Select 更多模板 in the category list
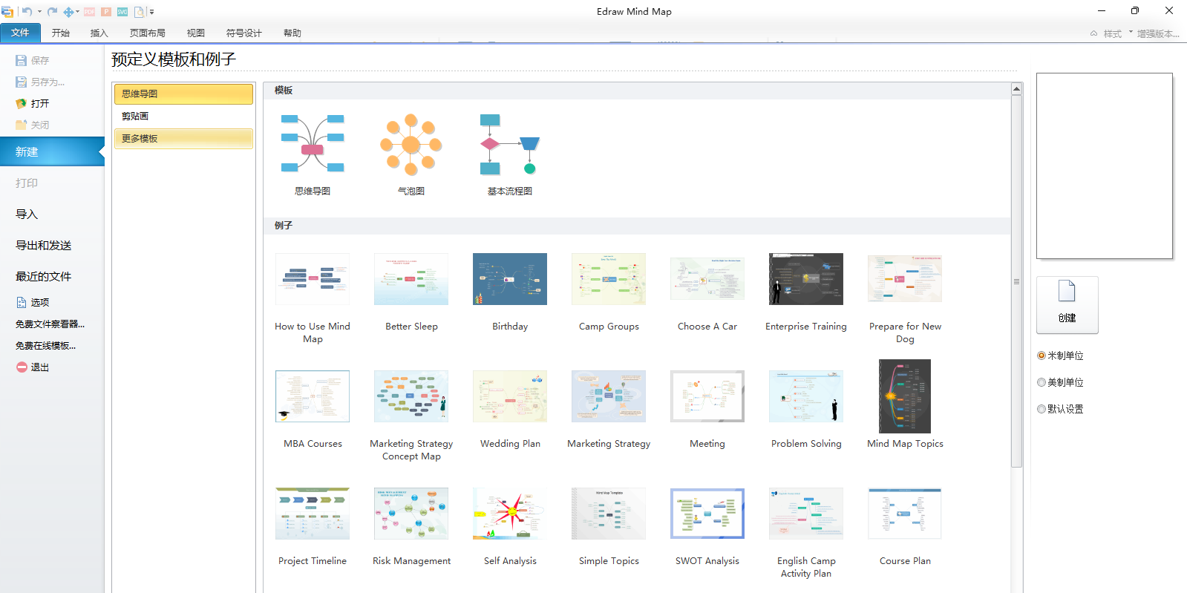 (183, 139)
